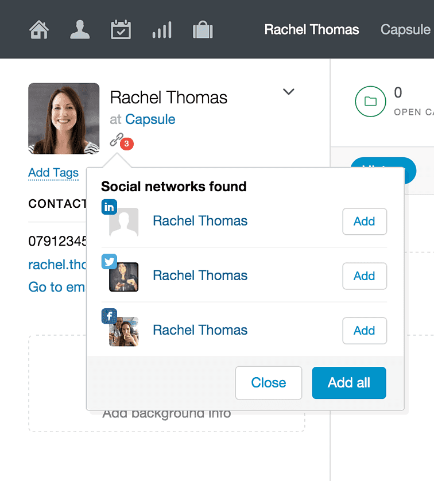Expand the chevron menu beside Rachel Thomas

click(289, 91)
